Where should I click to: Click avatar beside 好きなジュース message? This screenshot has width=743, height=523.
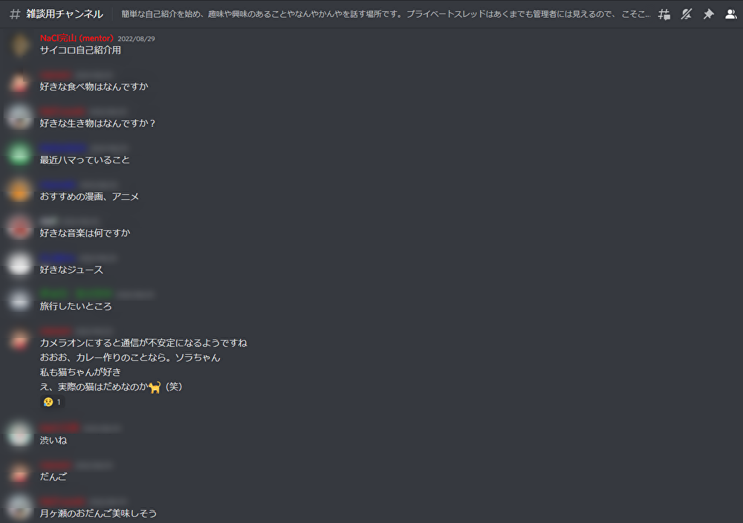[19, 264]
